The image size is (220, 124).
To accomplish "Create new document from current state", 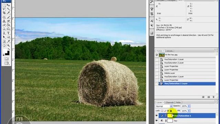I will click(203, 97).
